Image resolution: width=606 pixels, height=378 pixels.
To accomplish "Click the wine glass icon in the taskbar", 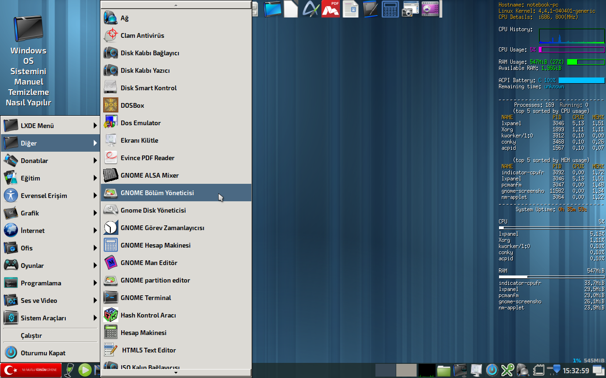I will tap(70, 370).
